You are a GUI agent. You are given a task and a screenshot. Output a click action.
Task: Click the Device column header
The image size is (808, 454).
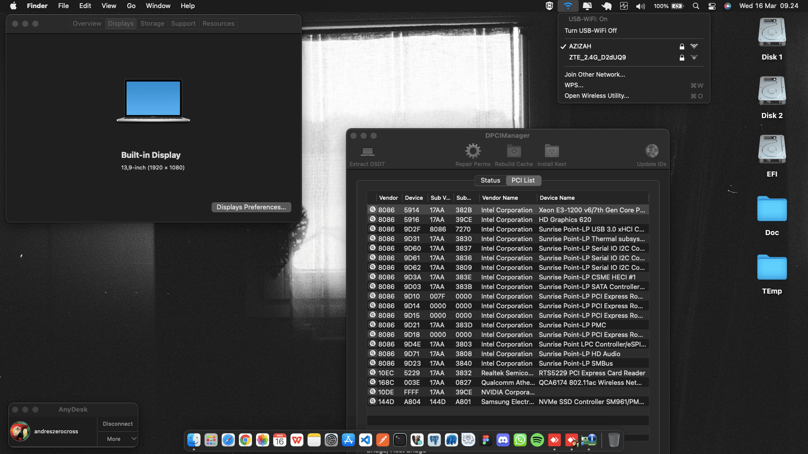[414, 198]
